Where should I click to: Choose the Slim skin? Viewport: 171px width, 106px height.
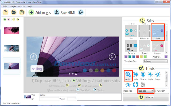click(131, 32)
